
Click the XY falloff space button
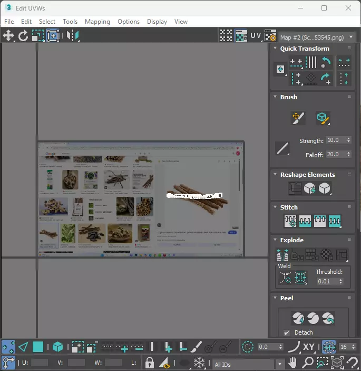[x=308, y=347]
